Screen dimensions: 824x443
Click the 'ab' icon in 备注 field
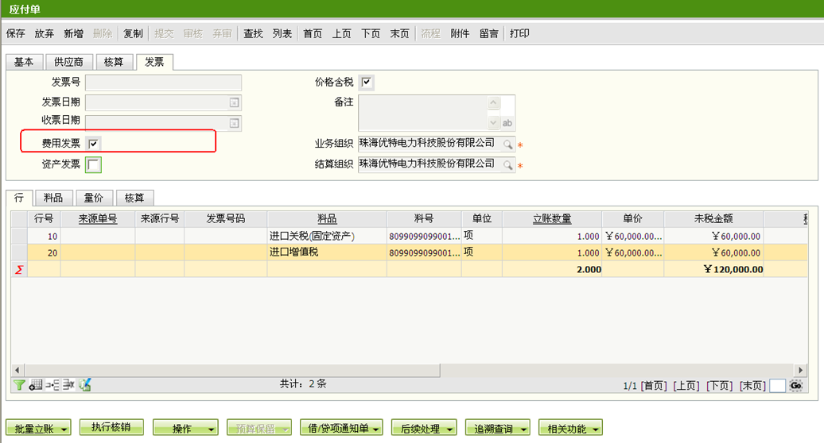pyautogui.click(x=507, y=123)
